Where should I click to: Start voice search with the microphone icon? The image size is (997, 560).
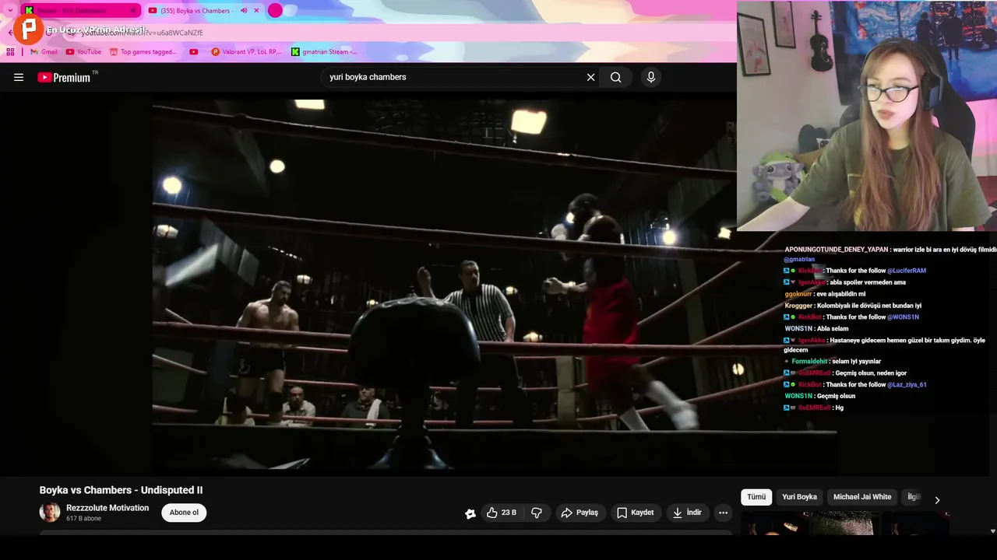click(x=651, y=77)
